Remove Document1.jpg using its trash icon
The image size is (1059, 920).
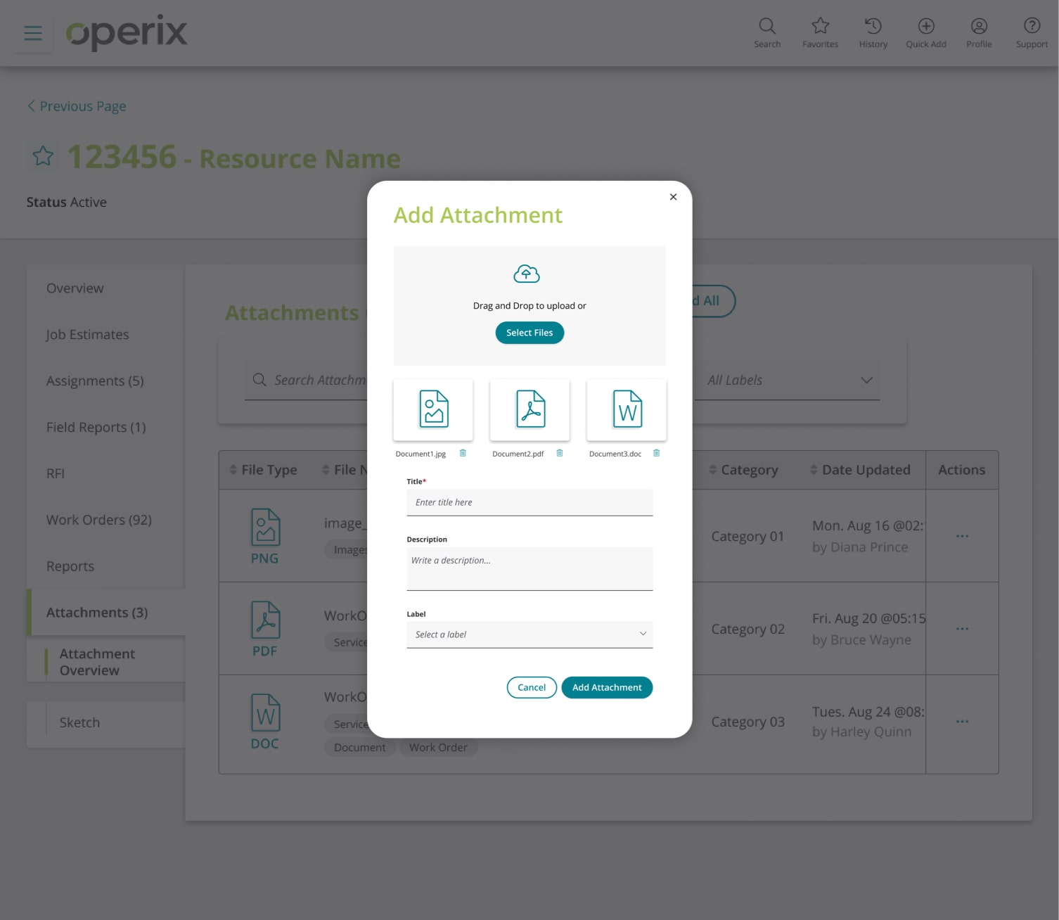coord(462,453)
